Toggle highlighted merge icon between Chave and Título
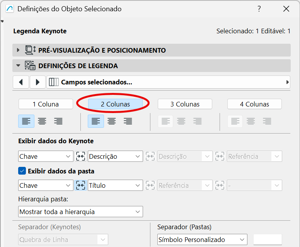Image resolution: width=300 pixels, height=247 pixels. (80, 185)
